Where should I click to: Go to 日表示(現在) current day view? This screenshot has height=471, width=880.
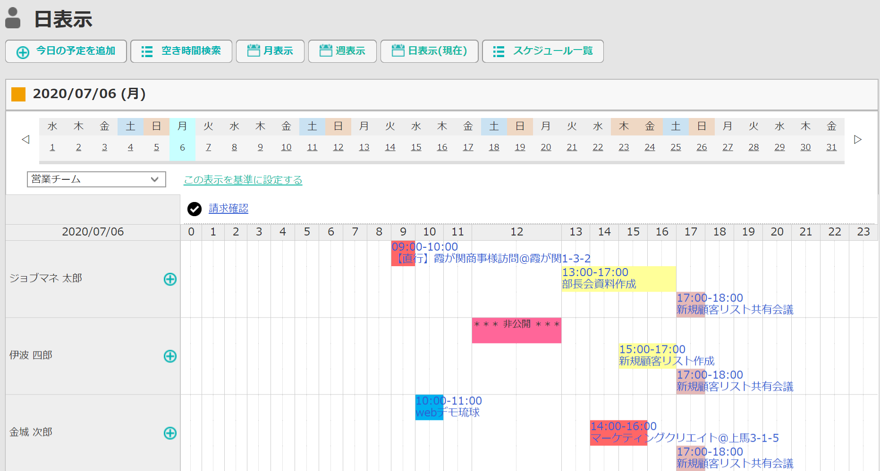pos(430,51)
